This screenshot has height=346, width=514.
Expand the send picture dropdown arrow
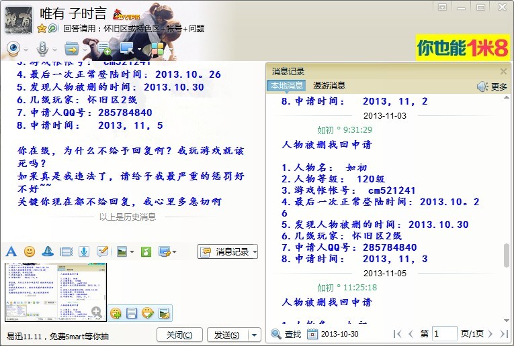point(132,252)
